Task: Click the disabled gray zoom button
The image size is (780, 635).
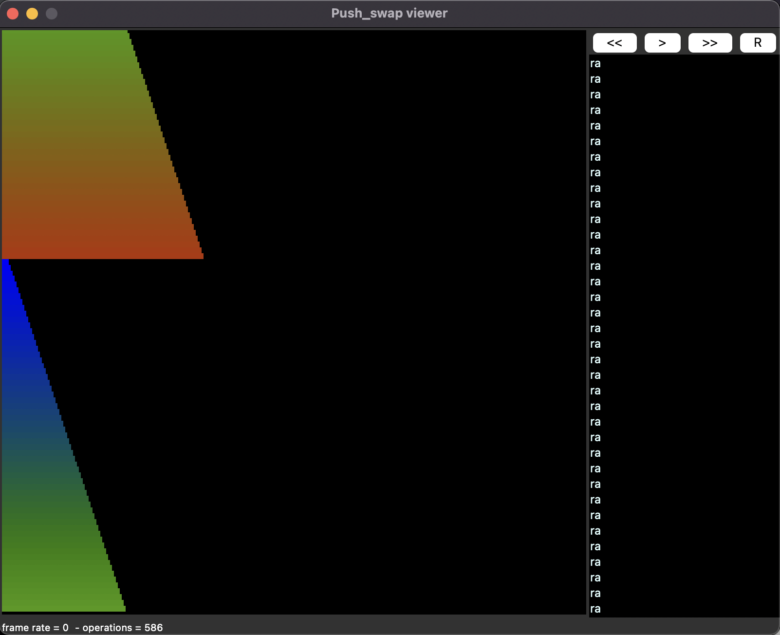Action: click(52, 14)
